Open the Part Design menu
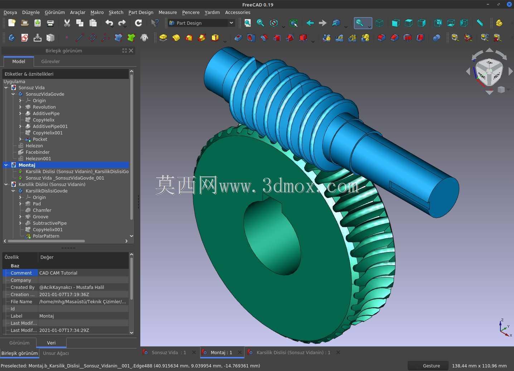The height and width of the screenshot is (371, 514). click(141, 12)
